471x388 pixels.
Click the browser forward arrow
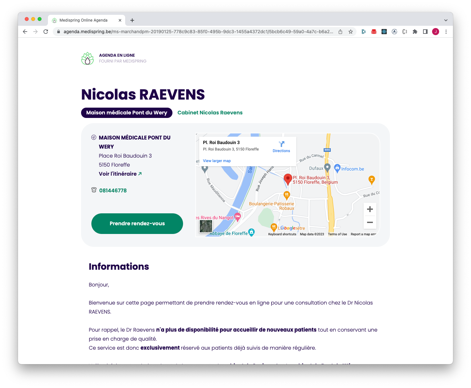pyautogui.click(x=35, y=32)
